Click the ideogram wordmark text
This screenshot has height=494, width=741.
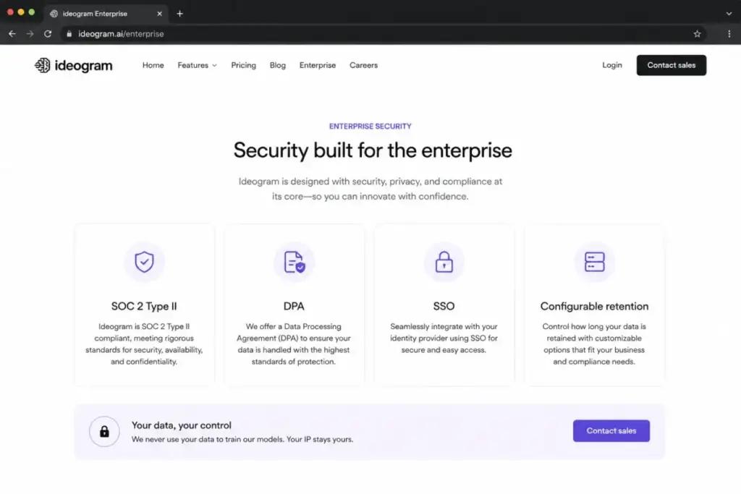click(84, 66)
